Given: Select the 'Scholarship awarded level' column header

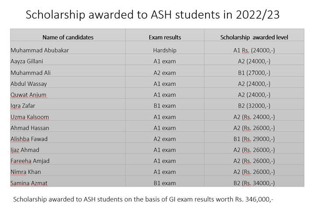Looking at the screenshot, I should tap(254, 37).
